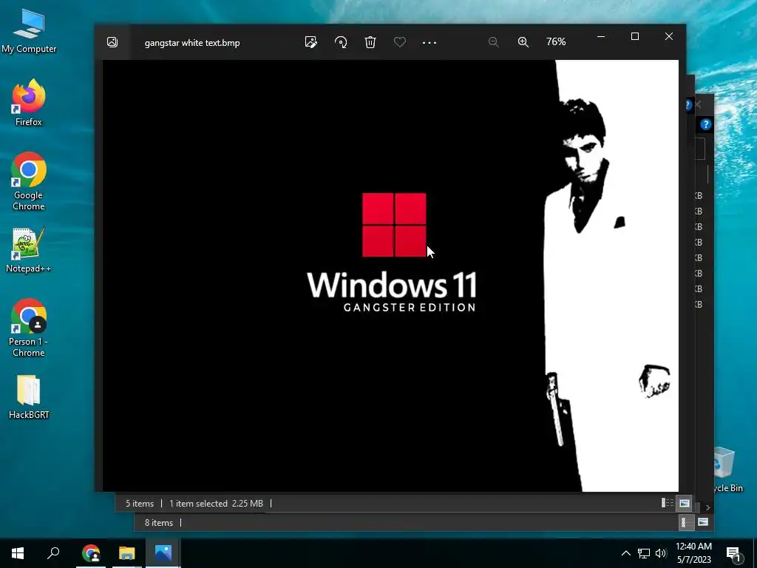
Task: Zoom out with the magnifier minus icon
Action: (x=493, y=42)
